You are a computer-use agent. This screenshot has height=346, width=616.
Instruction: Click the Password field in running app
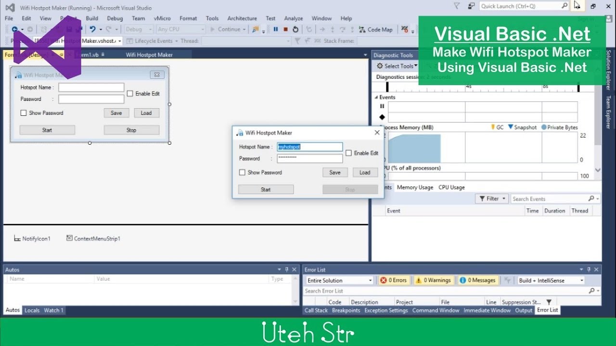pos(310,159)
